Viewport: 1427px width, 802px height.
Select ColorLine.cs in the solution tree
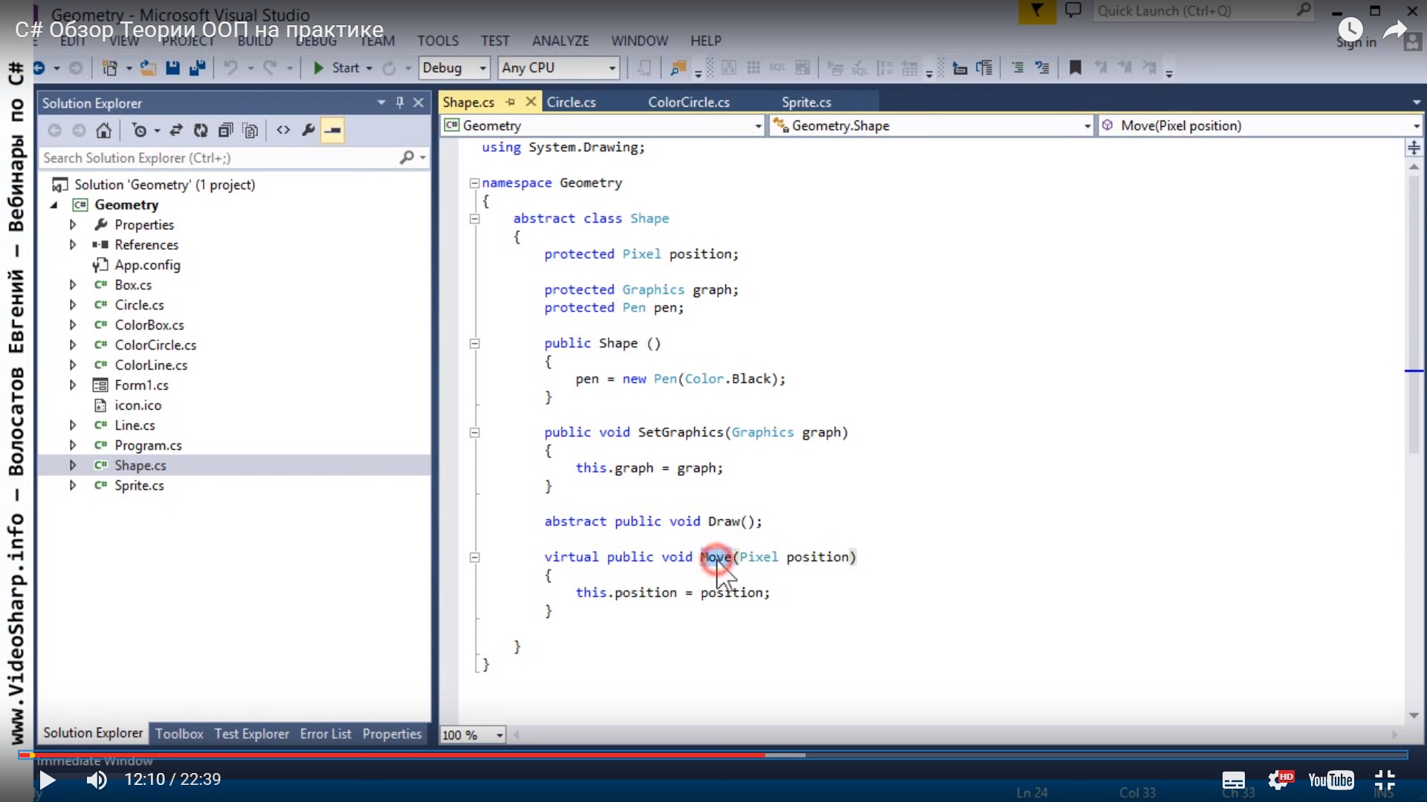click(151, 365)
